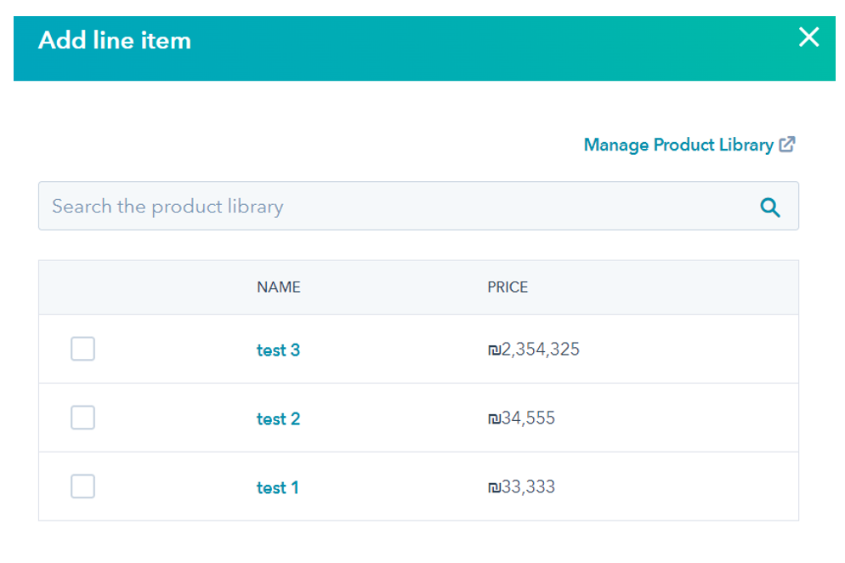845x563 pixels.
Task: Tick the checkbox for test 3
Action: pos(82,349)
